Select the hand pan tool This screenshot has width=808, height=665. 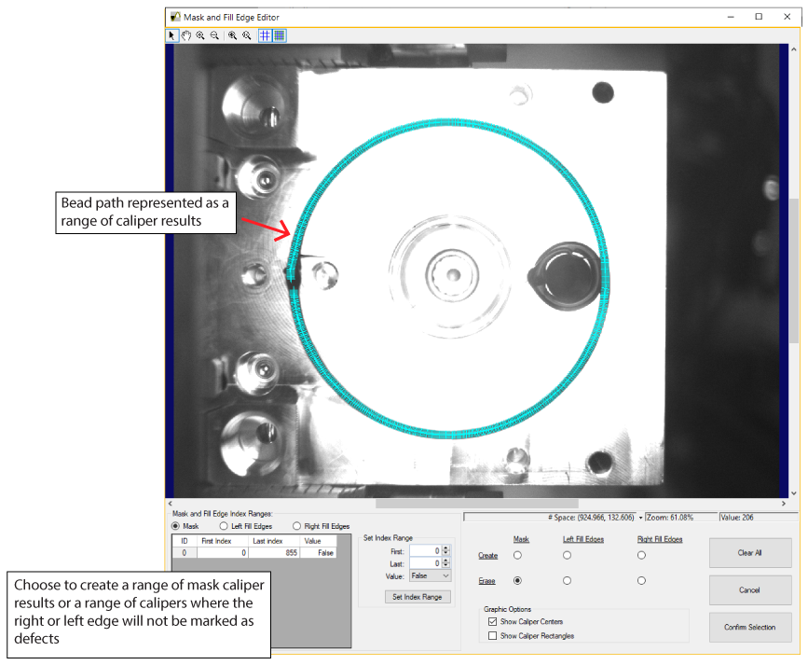coord(186,35)
